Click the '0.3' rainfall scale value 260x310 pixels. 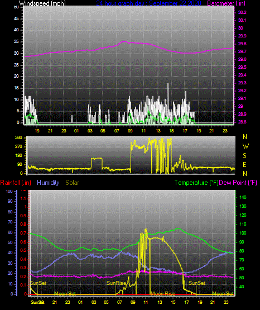(x=23, y=268)
